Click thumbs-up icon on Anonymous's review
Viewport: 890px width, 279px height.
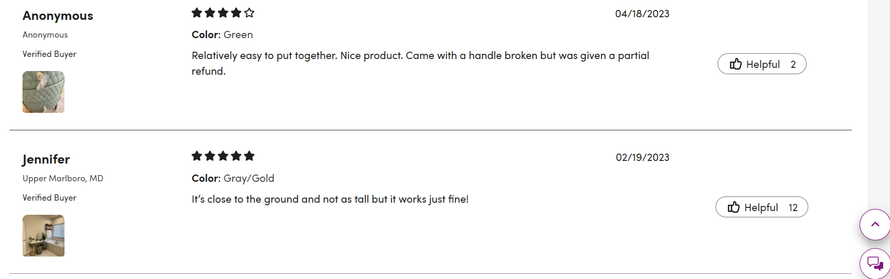click(736, 64)
